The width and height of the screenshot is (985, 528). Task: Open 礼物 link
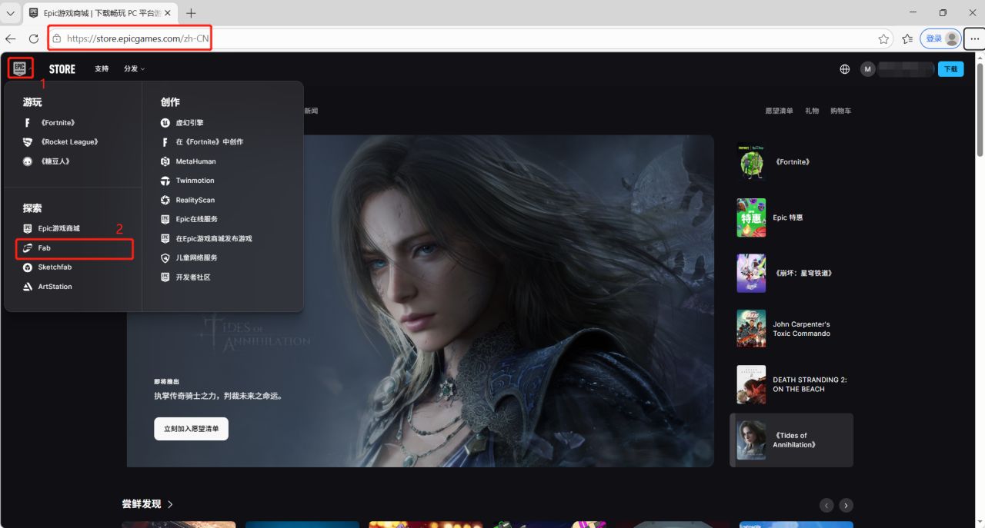click(x=812, y=111)
